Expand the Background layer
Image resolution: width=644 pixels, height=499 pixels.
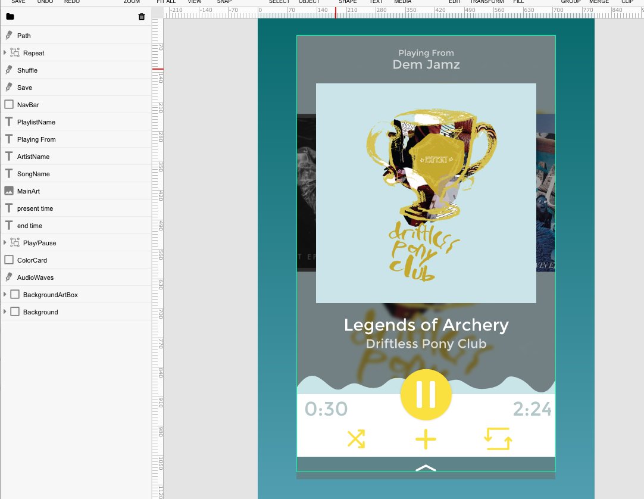coord(5,311)
